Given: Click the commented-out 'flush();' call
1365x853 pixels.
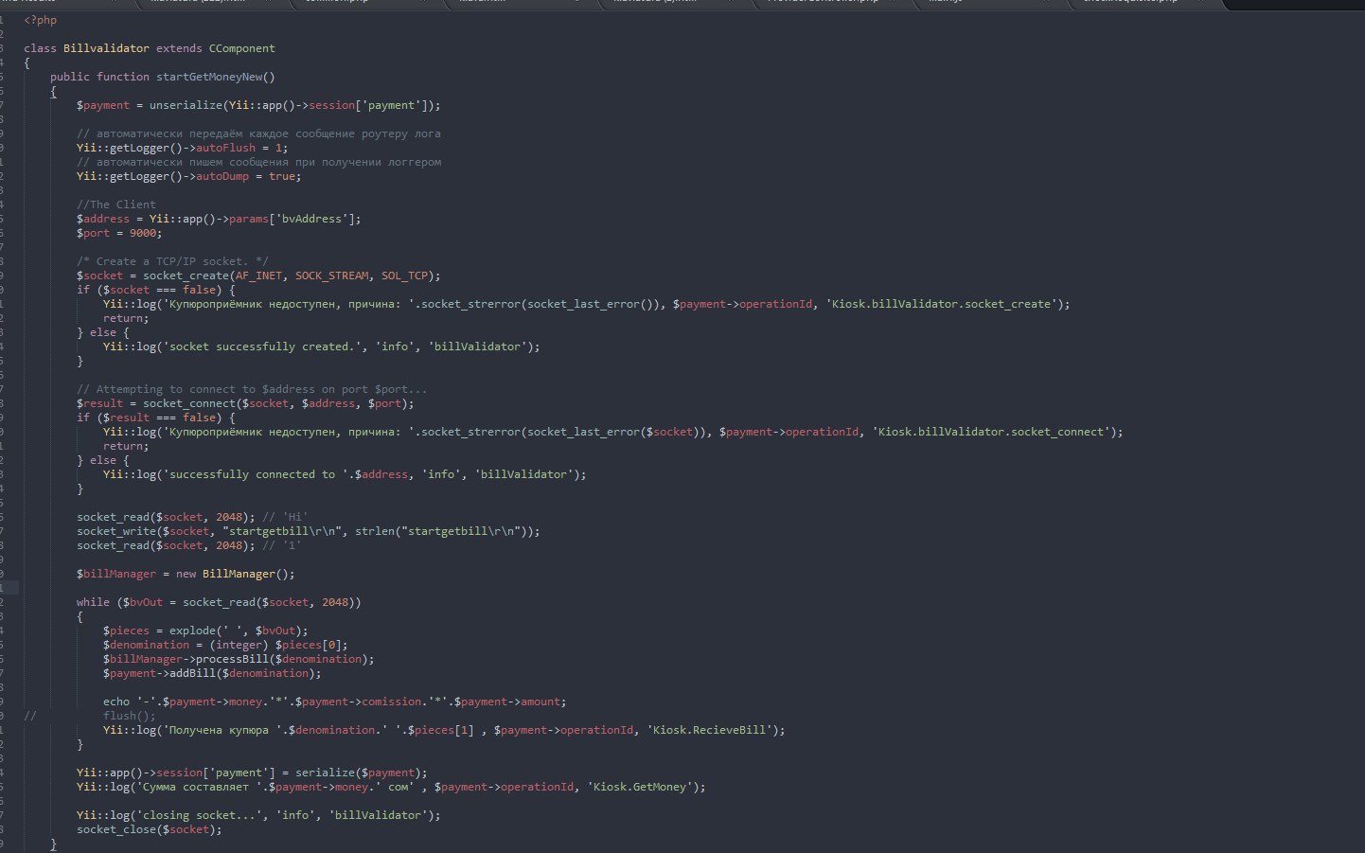Looking at the screenshot, I should (x=130, y=716).
